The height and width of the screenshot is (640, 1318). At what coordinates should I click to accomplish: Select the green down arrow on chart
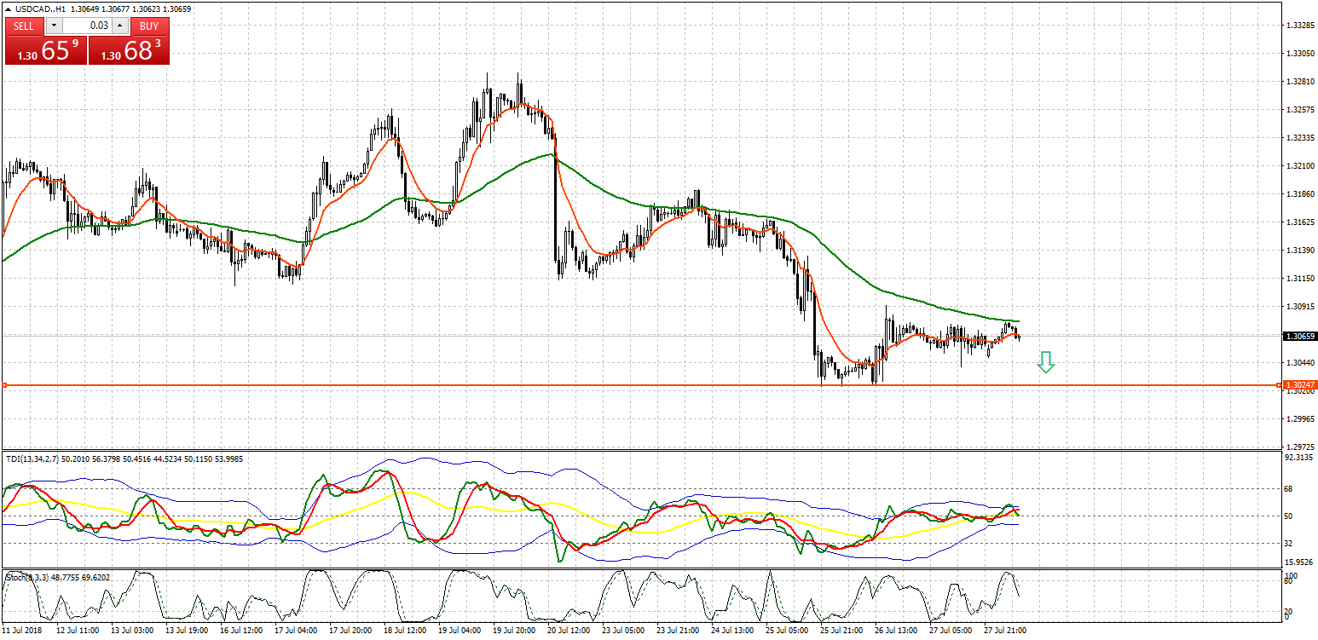[1045, 363]
